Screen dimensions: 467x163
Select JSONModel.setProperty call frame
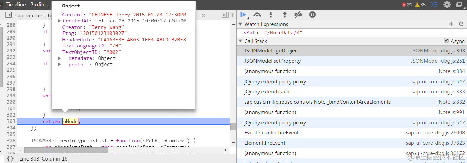coord(352,61)
